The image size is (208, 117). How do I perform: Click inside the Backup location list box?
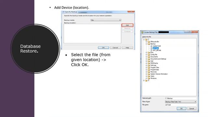92,33
